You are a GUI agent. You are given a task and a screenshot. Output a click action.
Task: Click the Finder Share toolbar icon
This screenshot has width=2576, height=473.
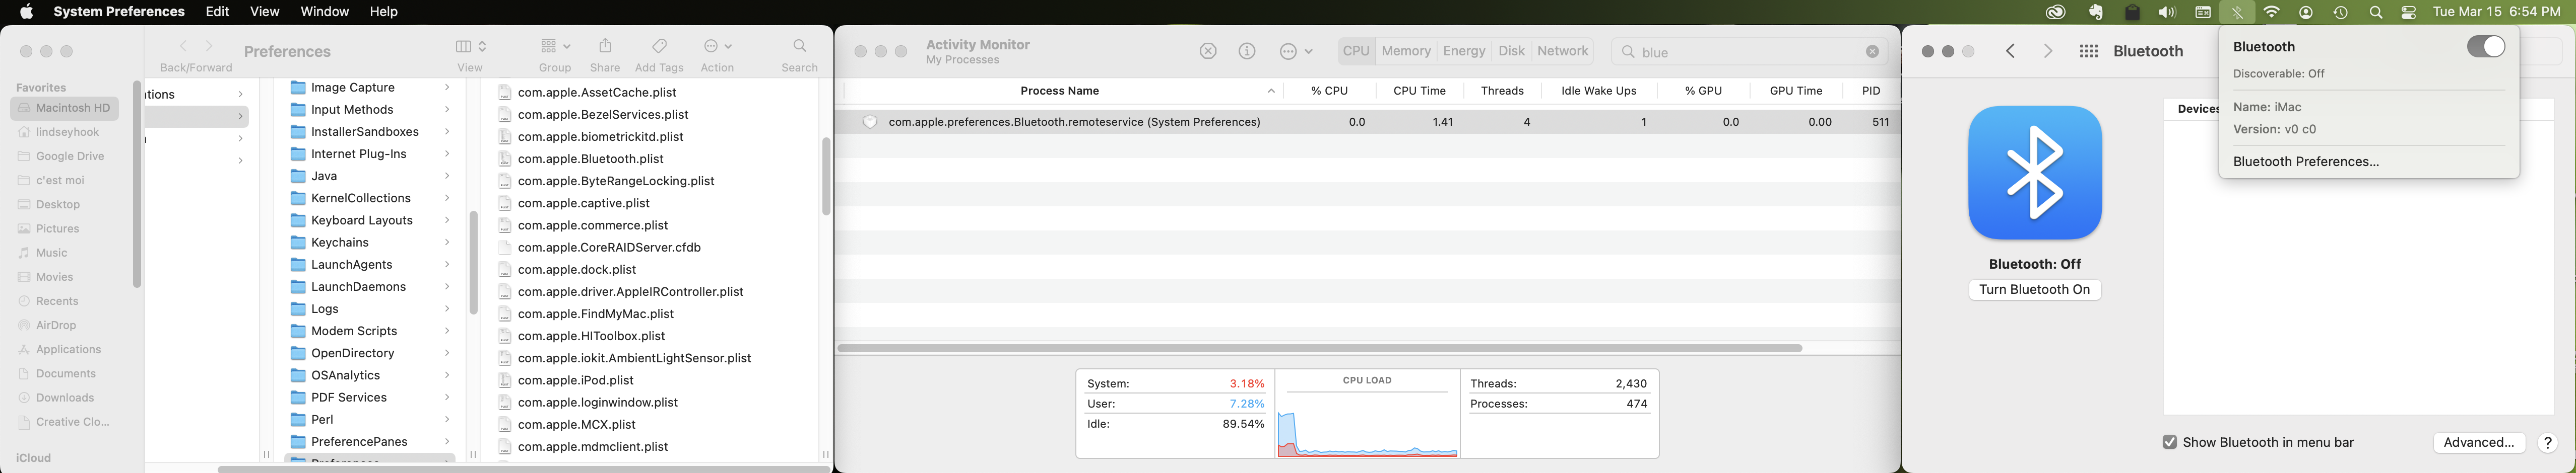[605, 46]
